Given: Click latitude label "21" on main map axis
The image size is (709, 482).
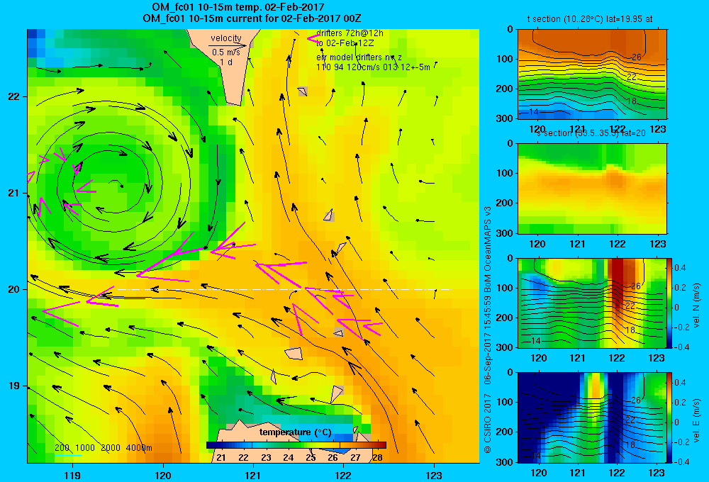Looking at the screenshot, I should pos(13,193).
